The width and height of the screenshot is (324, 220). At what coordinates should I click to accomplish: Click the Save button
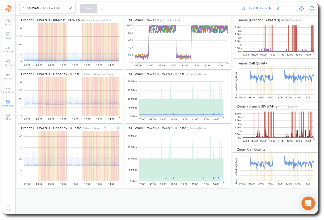[x=88, y=8]
